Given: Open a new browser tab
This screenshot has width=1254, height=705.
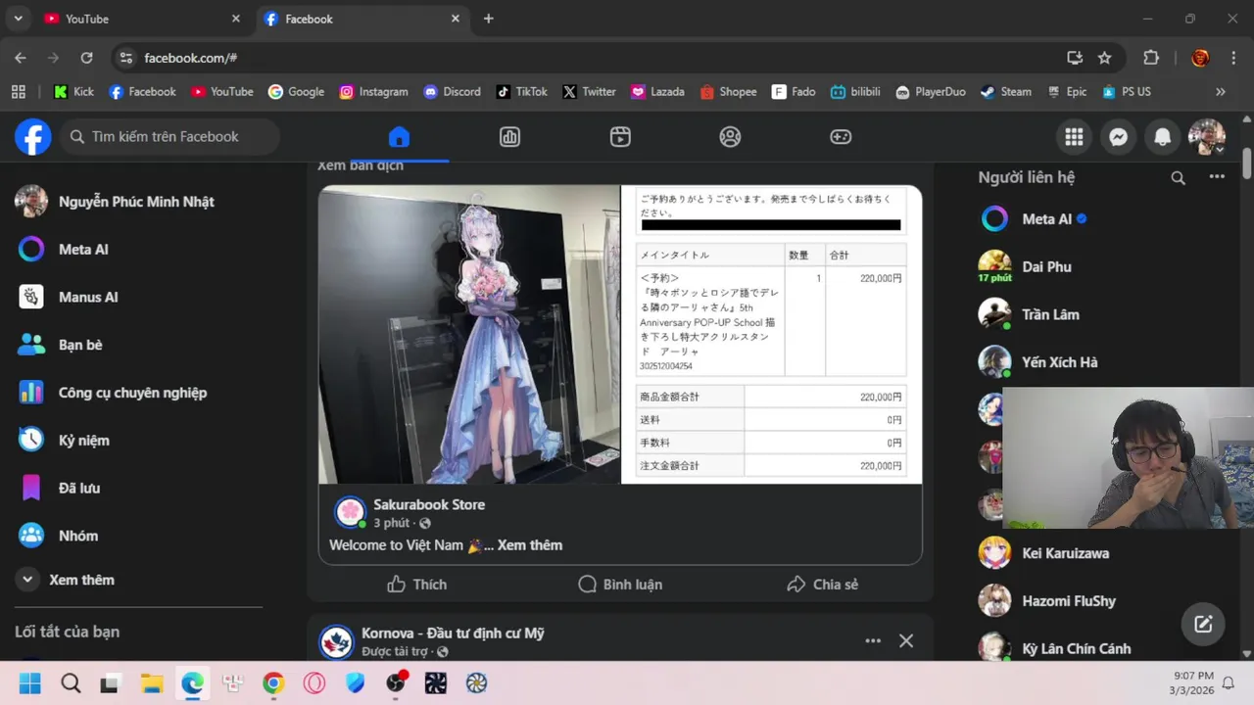Looking at the screenshot, I should tap(488, 19).
